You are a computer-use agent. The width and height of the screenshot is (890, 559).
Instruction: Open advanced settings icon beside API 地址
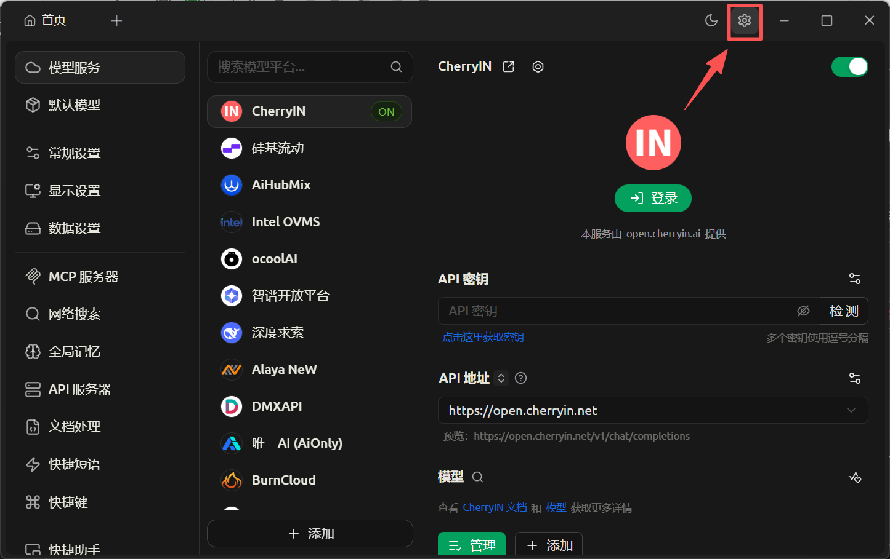[x=854, y=378]
